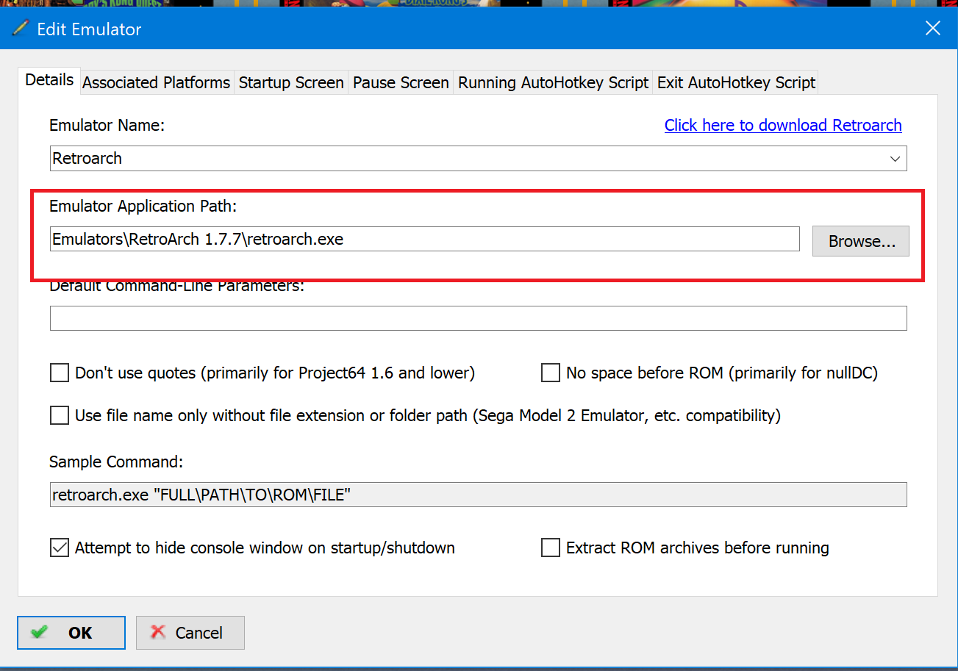Click the download Retroarch link
The width and height of the screenshot is (958, 671).
pos(783,125)
